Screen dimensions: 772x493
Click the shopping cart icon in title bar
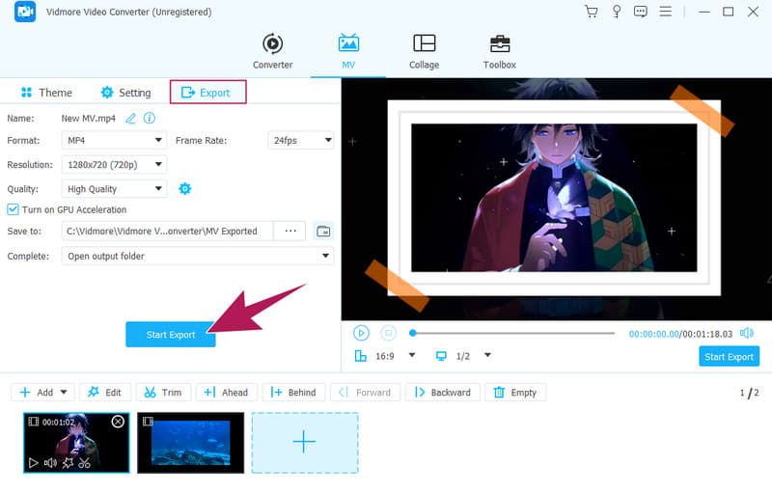[591, 12]
